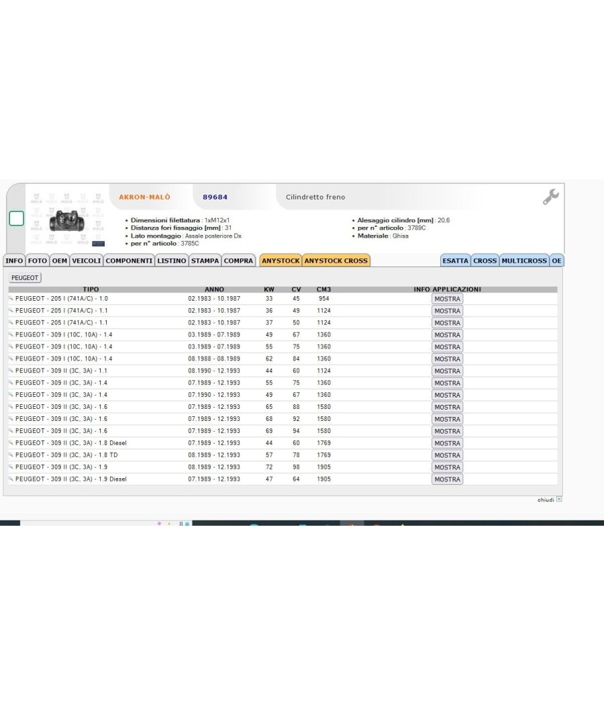
Task: Click MOSTRA for 309 II 1.8 Diesel
Action: (x=447, y=443)
